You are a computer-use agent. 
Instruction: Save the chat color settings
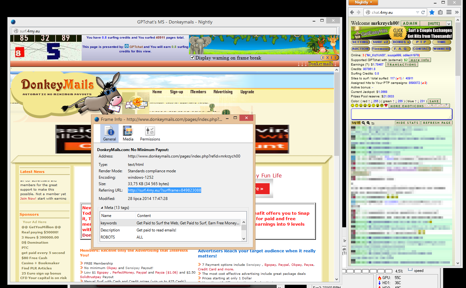pos(434,101)
